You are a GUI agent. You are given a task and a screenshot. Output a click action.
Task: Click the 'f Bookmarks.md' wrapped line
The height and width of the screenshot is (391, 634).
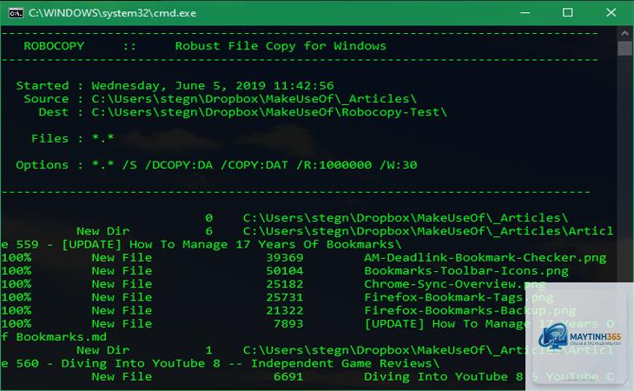point(54,337)
